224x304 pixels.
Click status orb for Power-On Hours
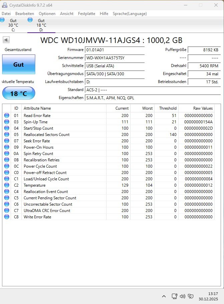tap(7, 147)
